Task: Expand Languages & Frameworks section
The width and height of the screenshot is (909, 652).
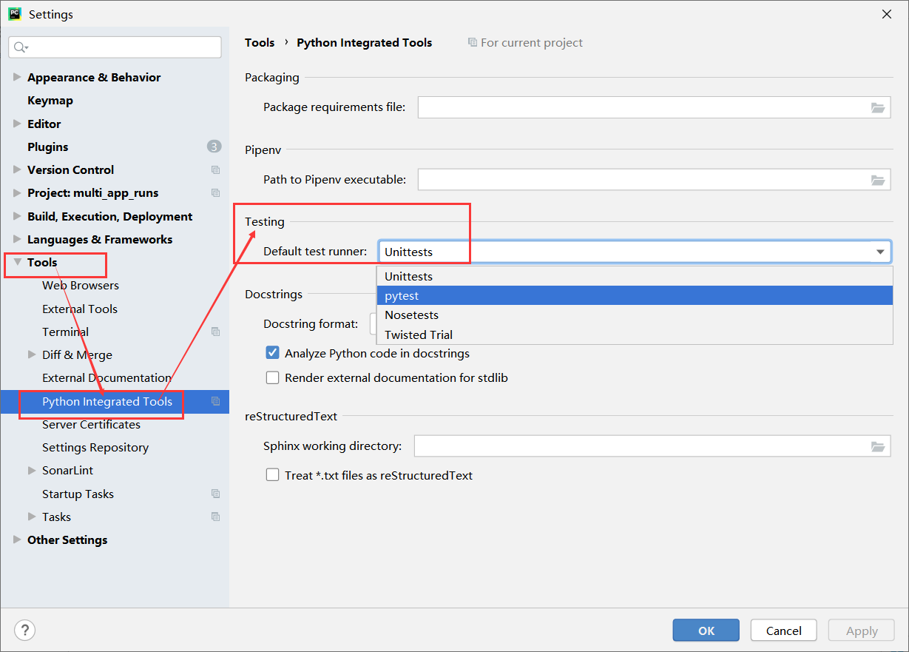Action: pos(17,239)
